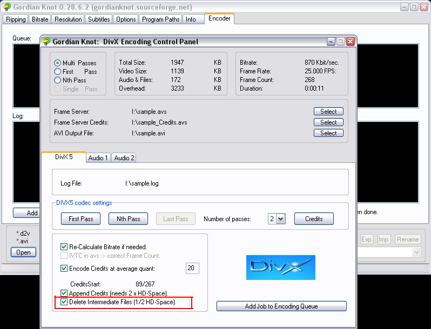
Task: Open the Program Paths tab
Action: (160, 19)
